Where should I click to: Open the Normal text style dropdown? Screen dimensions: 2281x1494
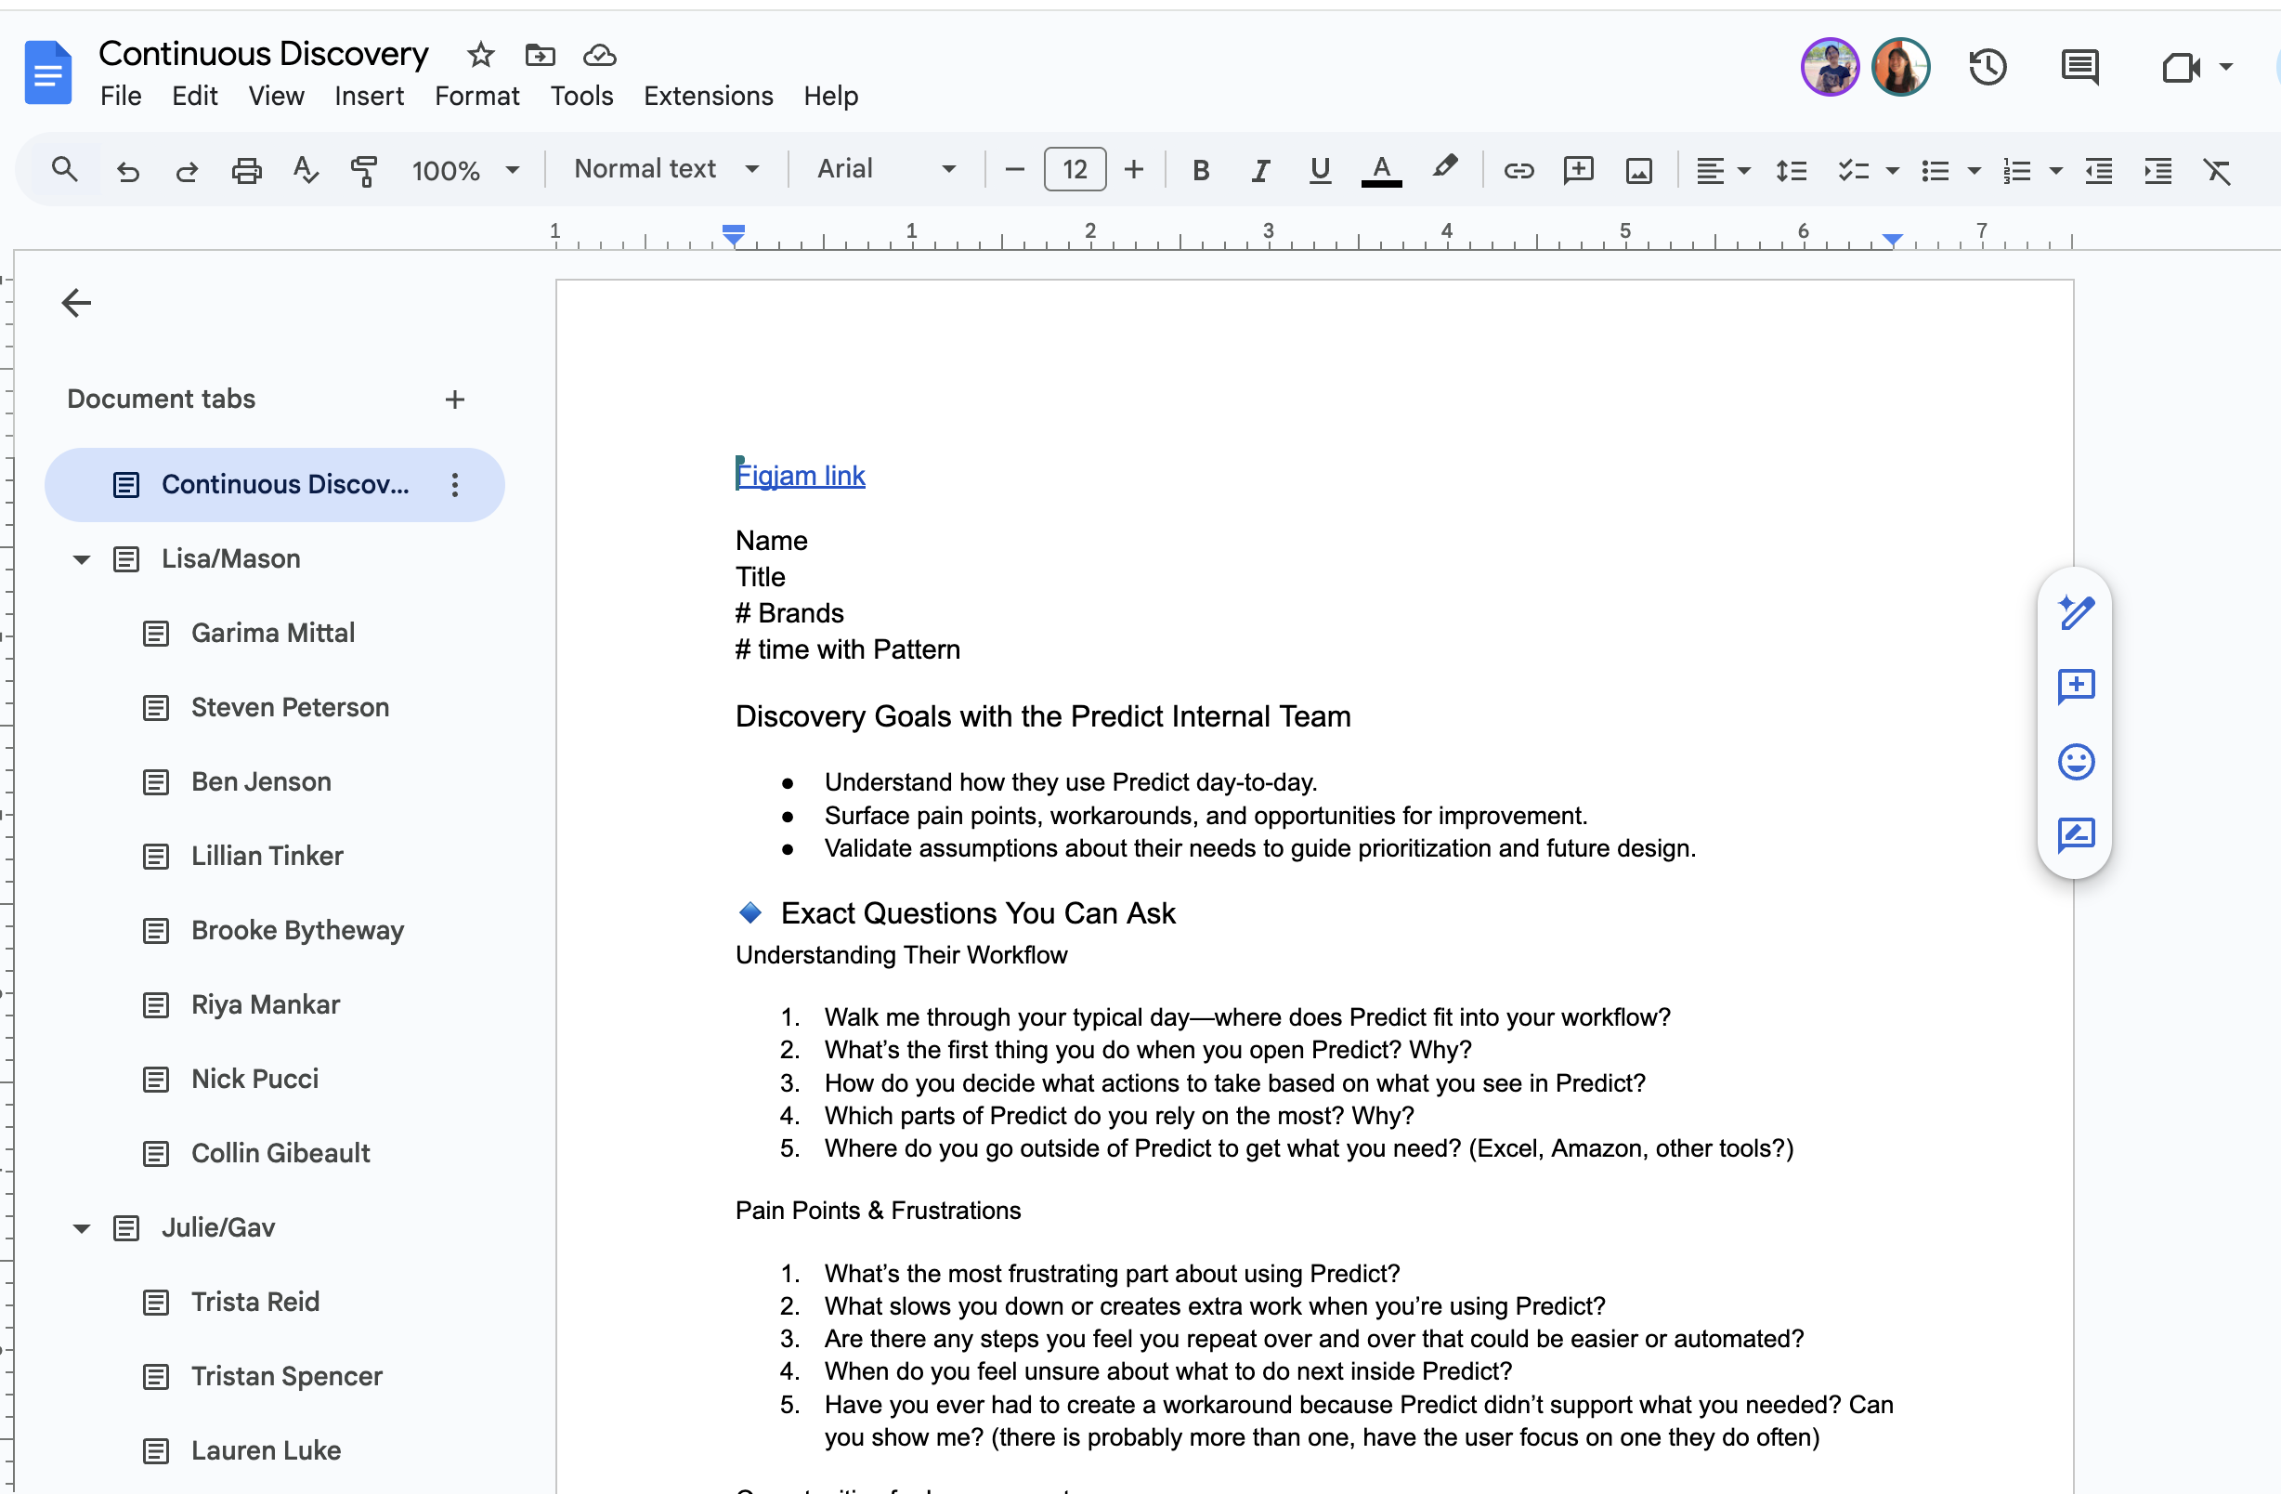[667, 169]
